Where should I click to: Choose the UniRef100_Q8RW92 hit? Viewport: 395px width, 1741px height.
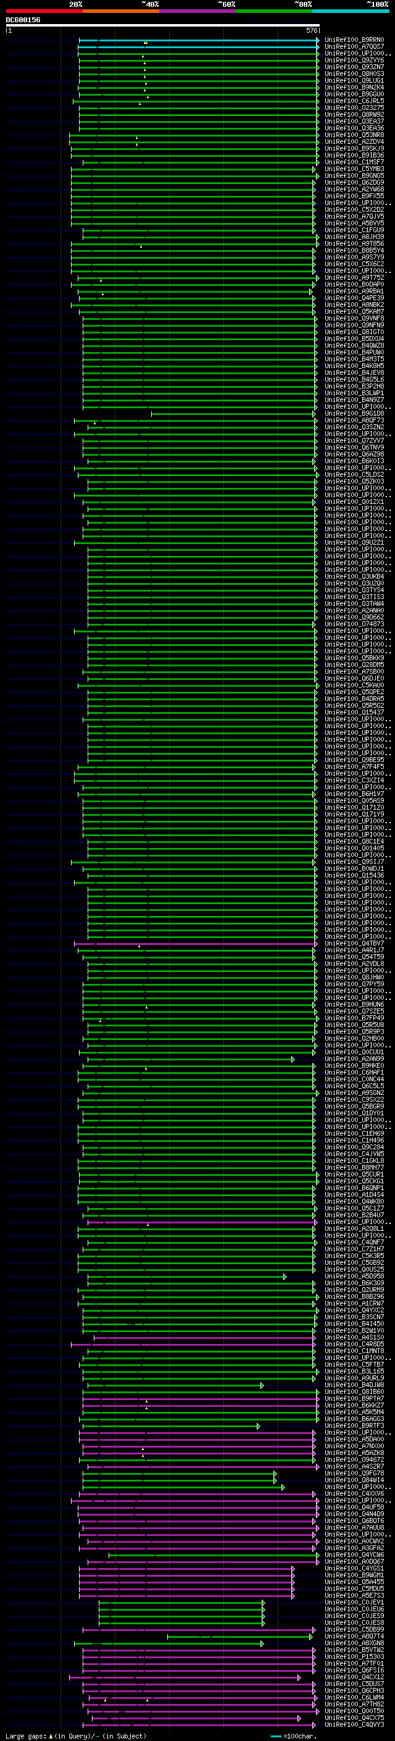[x=354, y=114]
